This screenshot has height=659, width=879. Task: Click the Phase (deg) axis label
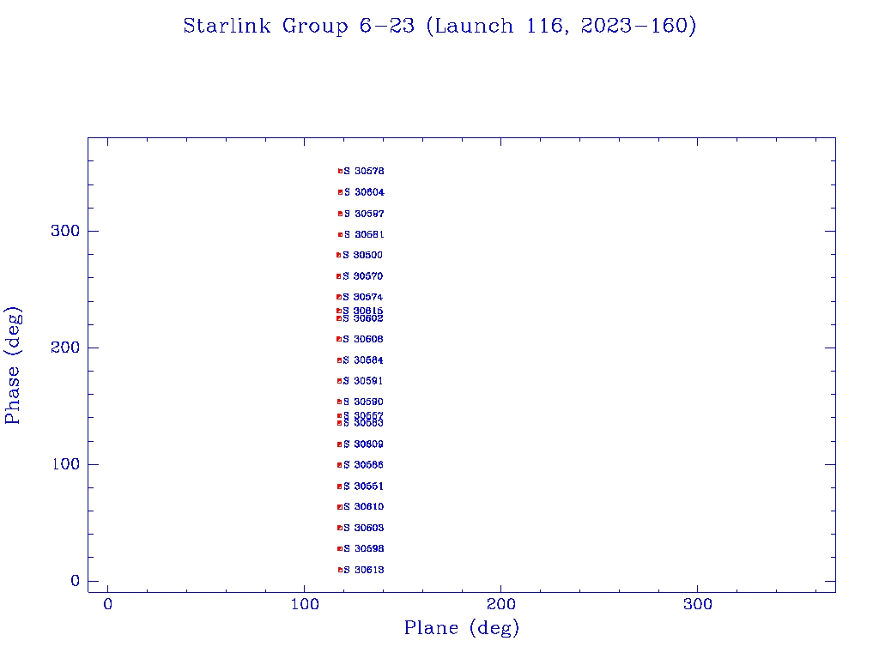click(12, 366)
